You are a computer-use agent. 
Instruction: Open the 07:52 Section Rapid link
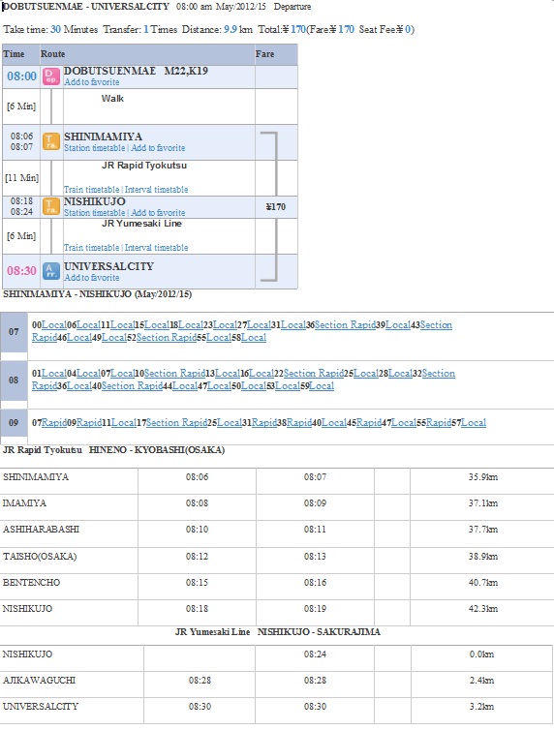click(167, 338)
